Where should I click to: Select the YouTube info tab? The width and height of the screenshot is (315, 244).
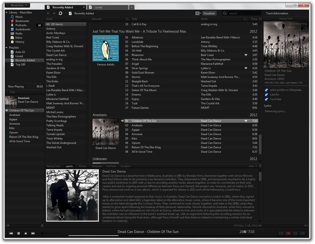(x=111, y=166)
